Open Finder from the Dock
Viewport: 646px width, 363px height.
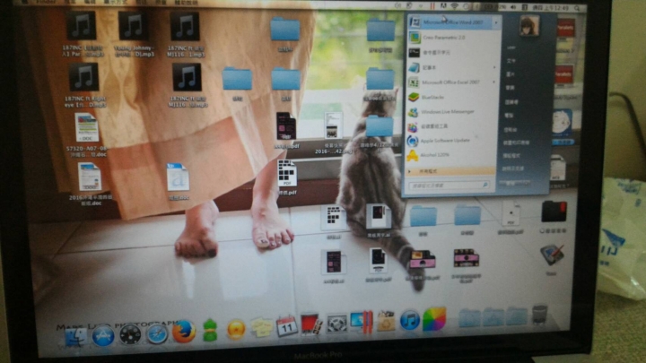point(76,338)
